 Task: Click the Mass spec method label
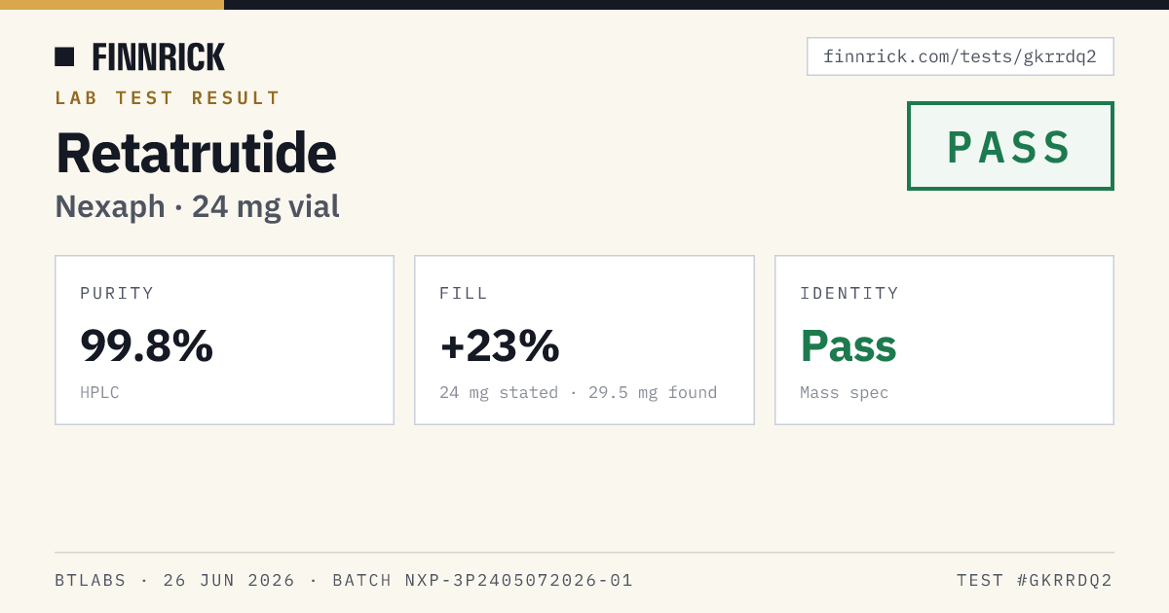[844, 393]
